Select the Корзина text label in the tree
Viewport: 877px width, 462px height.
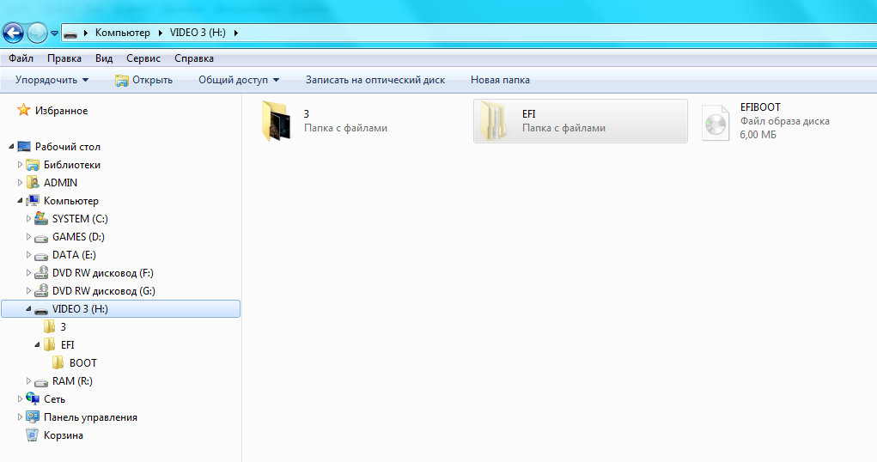tap(64, 435)
